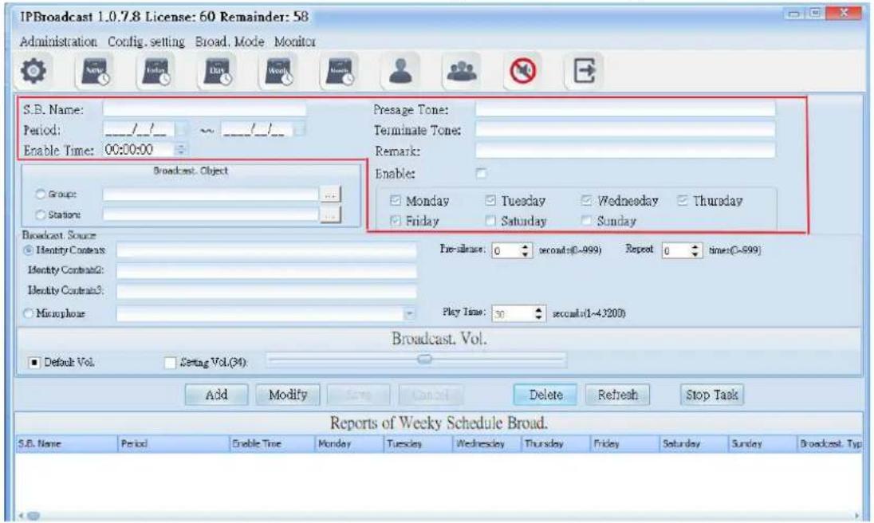
Task: Click the 'Friday' column header
Action: coord(625,444)
